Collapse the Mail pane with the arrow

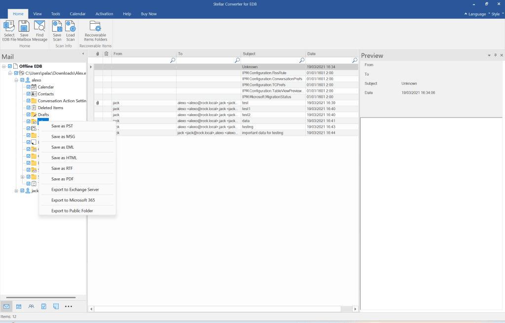tap(83, 53)
